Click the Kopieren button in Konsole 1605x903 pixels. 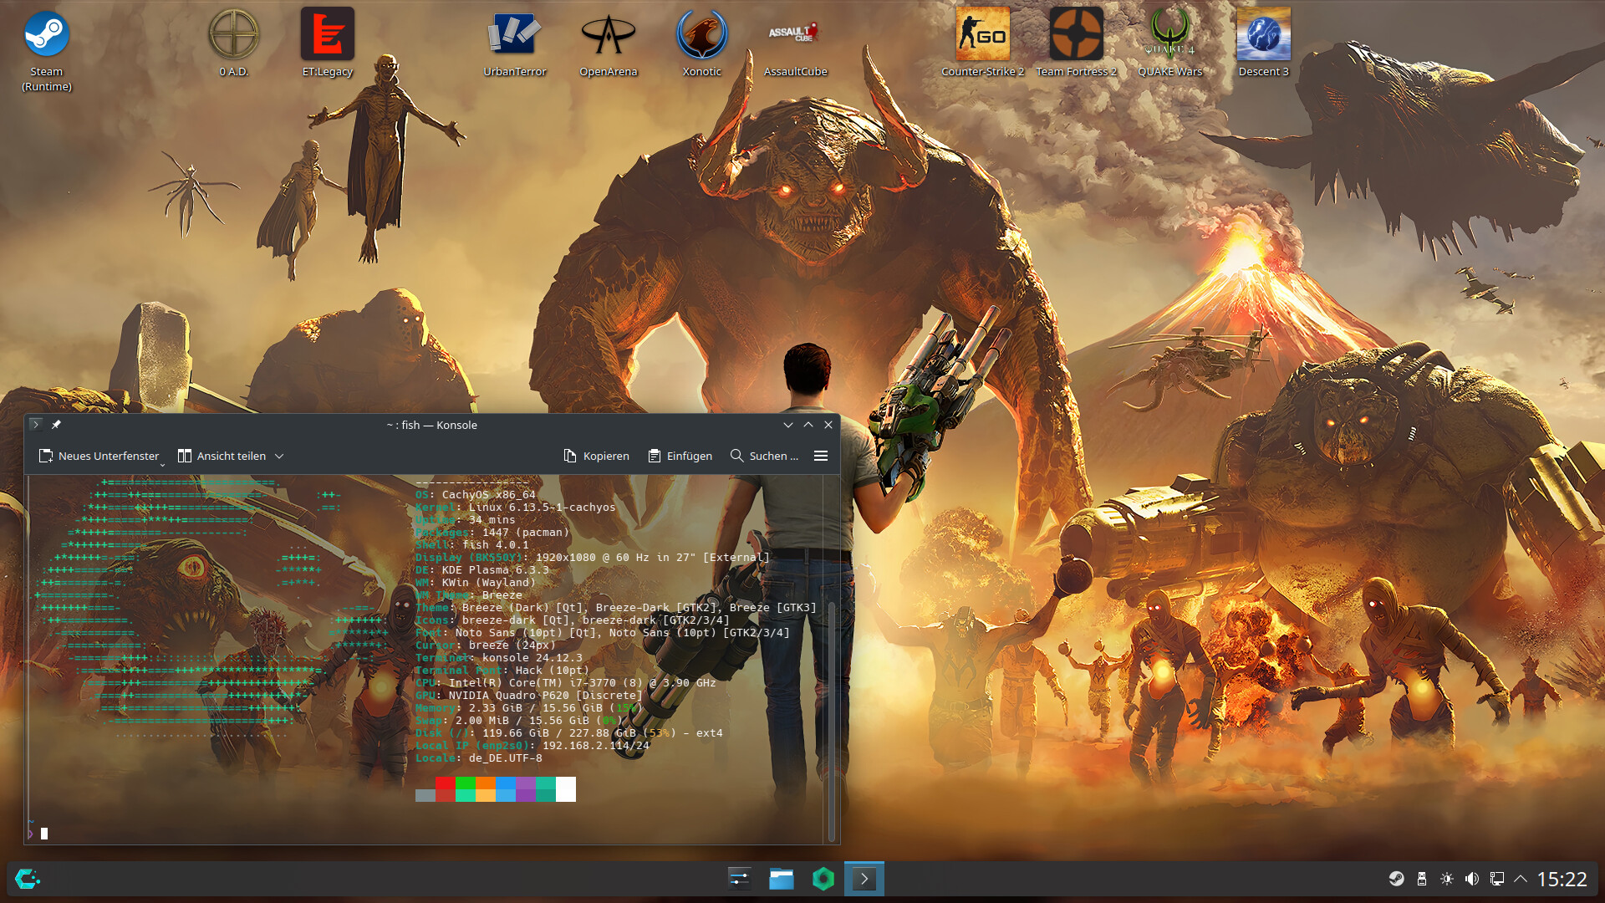pos(596,456)
